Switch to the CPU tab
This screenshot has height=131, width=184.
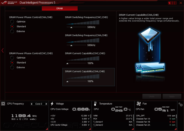click(x=23, y=8)
